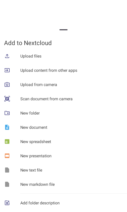This screenshot has width=127, height=212.
Task: Select Upload from camera option
Action: (63, 84)
